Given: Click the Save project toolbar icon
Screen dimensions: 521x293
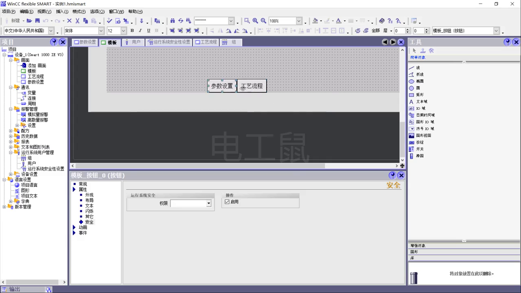Looking at the screenshot, I should (x=37, y=21).
